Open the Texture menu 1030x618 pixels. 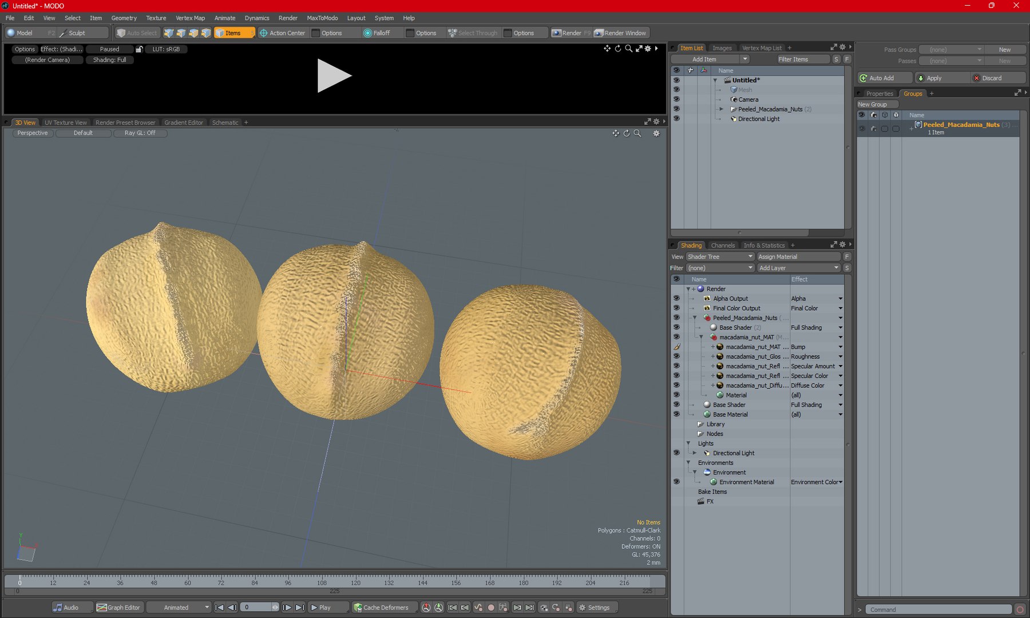click(x=156, y=18)
